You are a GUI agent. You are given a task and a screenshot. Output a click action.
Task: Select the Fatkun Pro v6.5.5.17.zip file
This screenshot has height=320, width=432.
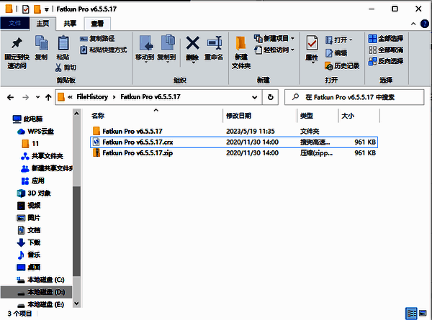pyautogui.click(x=136, y=152)
